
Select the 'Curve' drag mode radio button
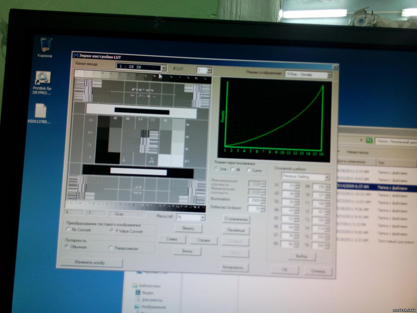pos(249,170)
